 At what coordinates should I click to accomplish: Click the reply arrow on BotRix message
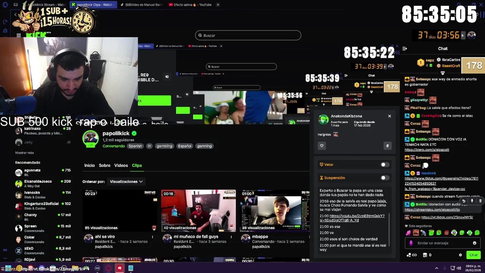coord(463,201)
